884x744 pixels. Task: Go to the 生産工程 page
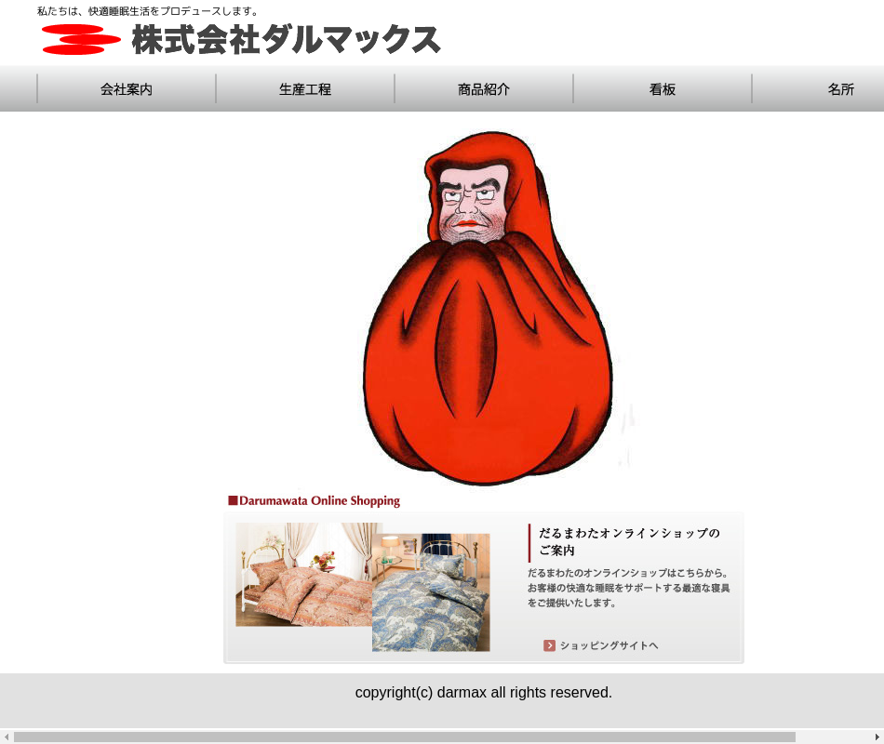[305, 89]
